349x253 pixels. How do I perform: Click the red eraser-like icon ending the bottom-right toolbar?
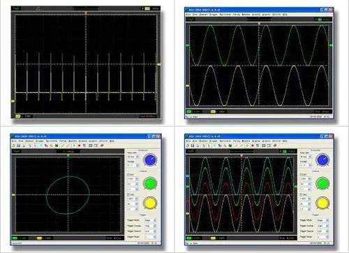click(x=275, y=146)
